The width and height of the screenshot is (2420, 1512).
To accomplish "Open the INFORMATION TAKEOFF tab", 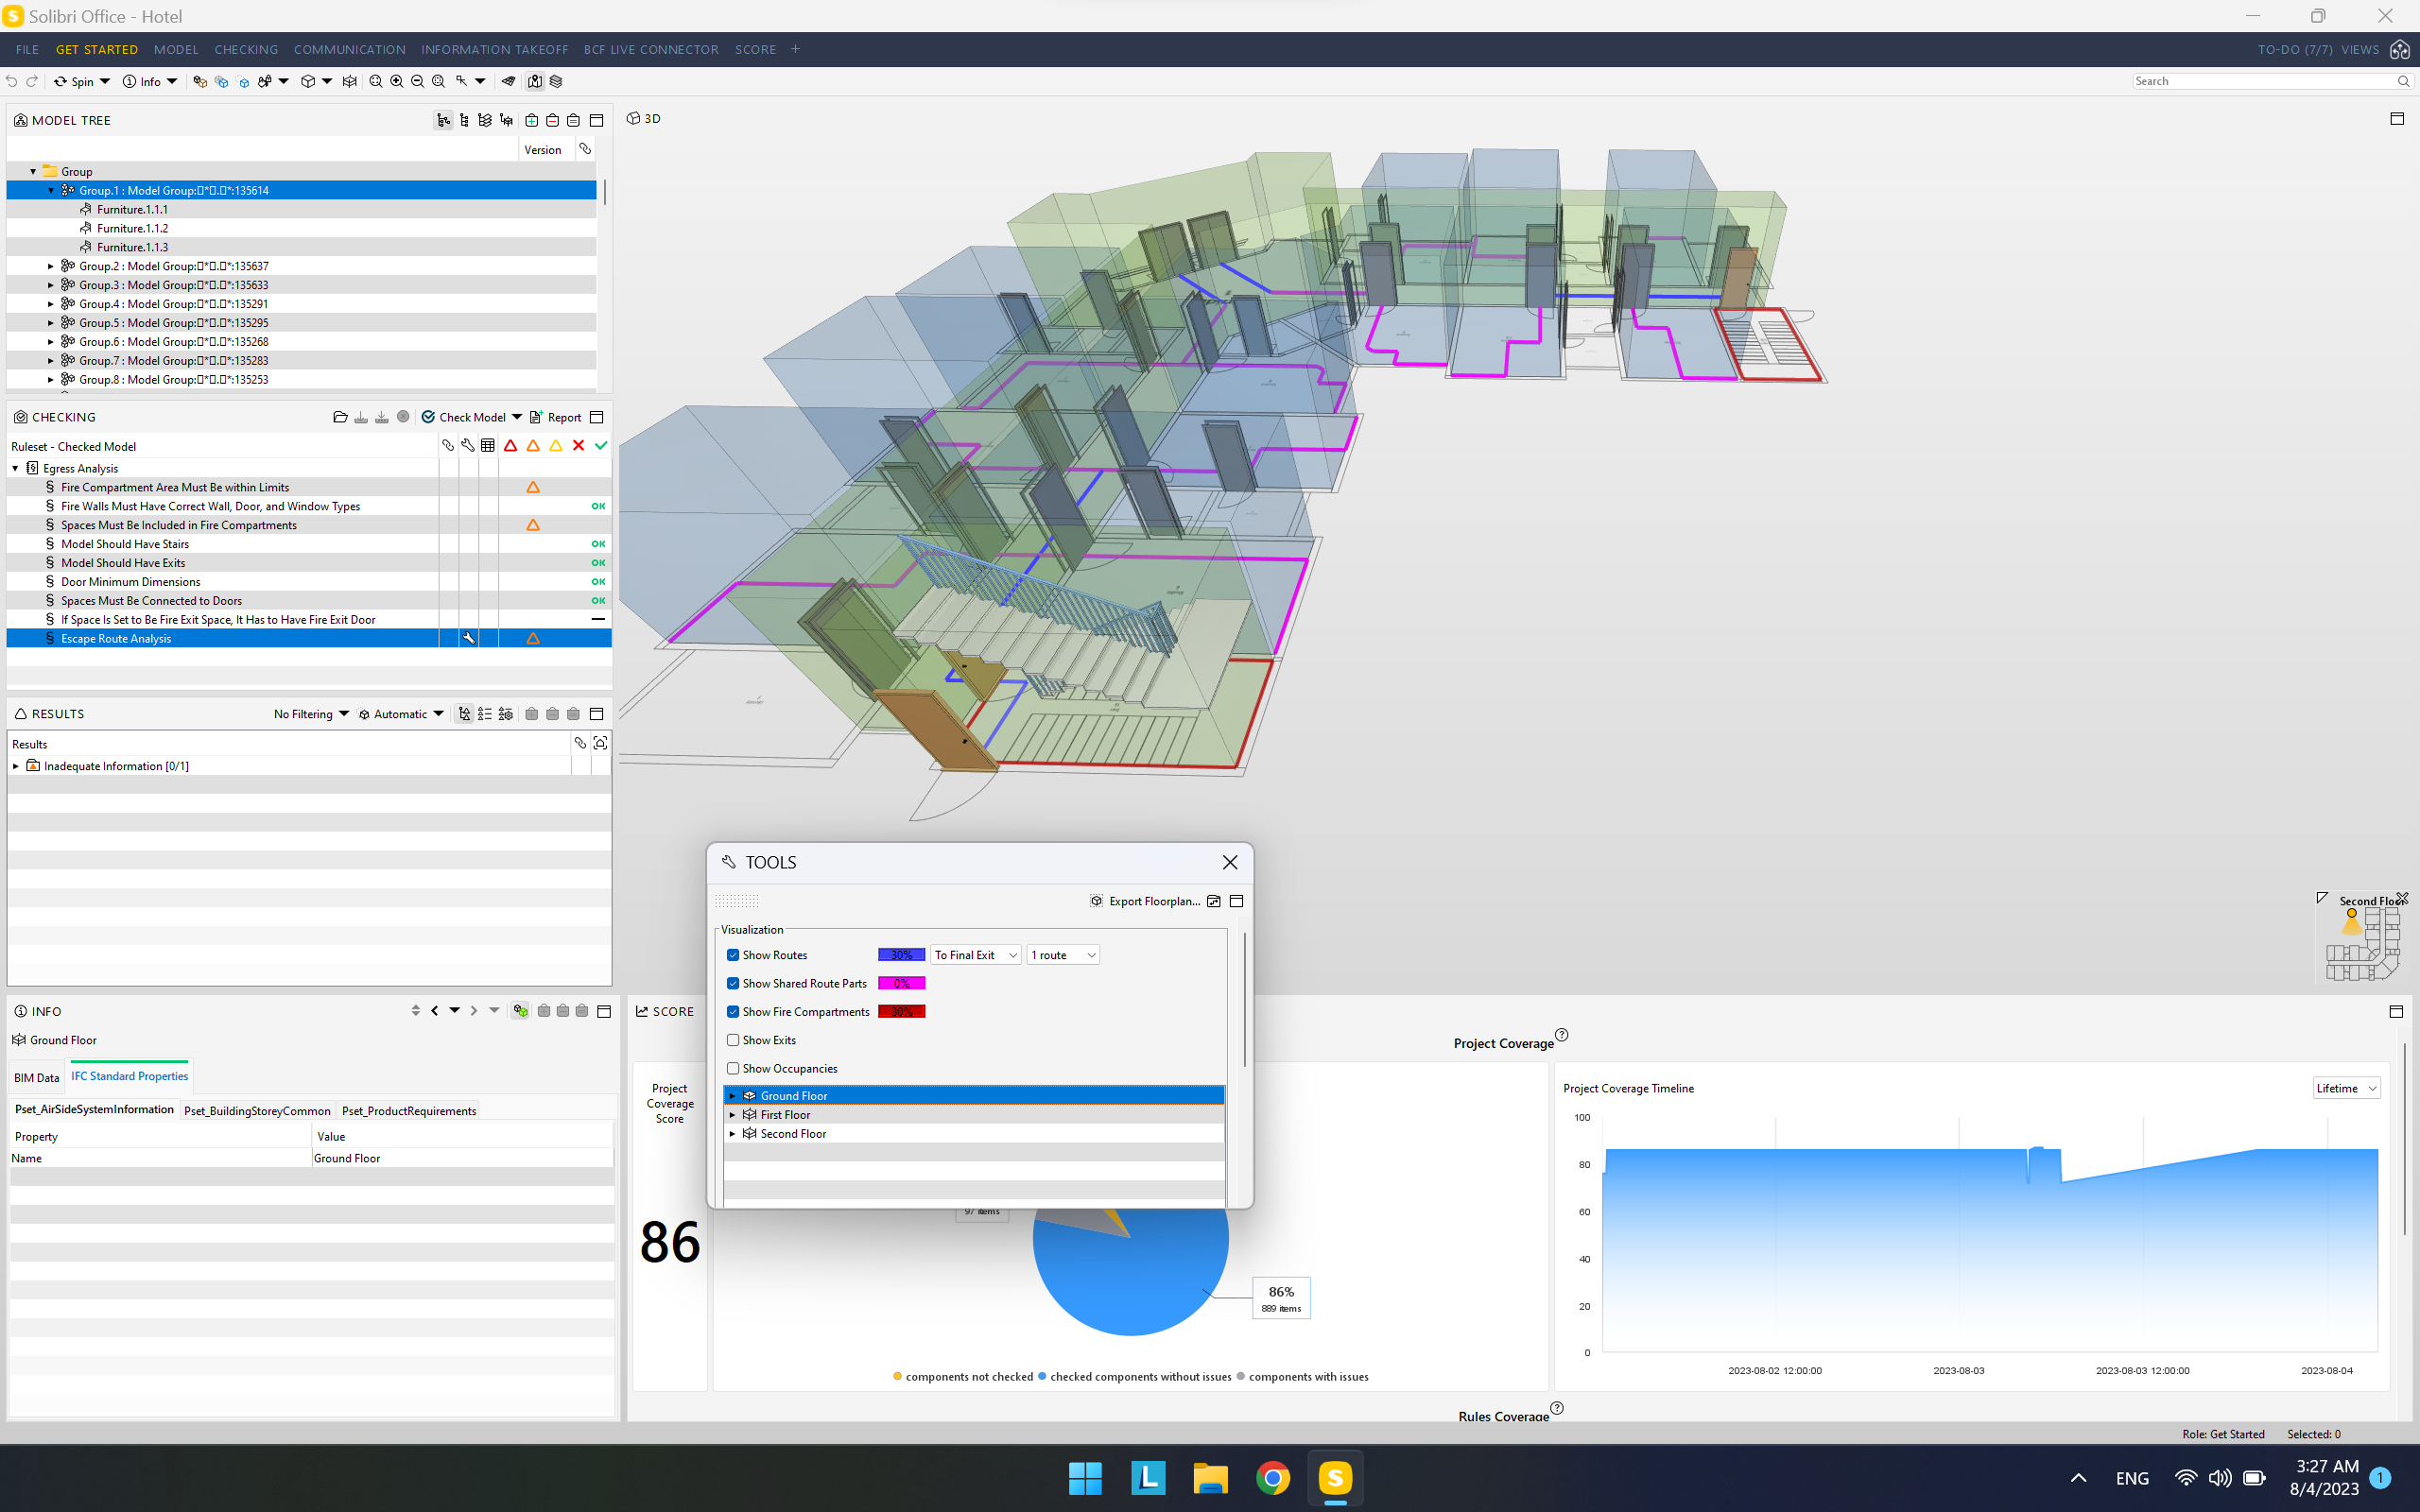I will tap(494, 49).
